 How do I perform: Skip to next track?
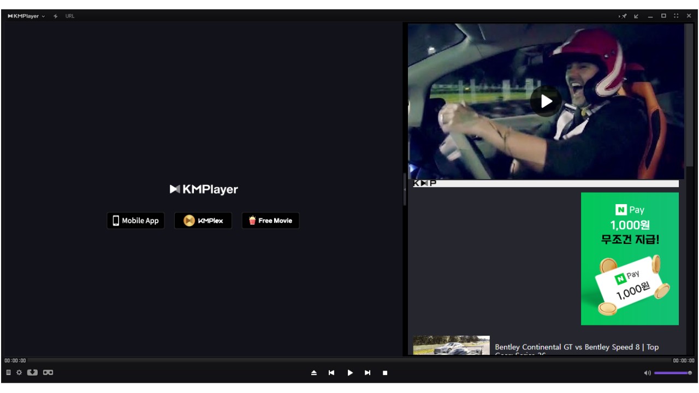tap(368, 373)
